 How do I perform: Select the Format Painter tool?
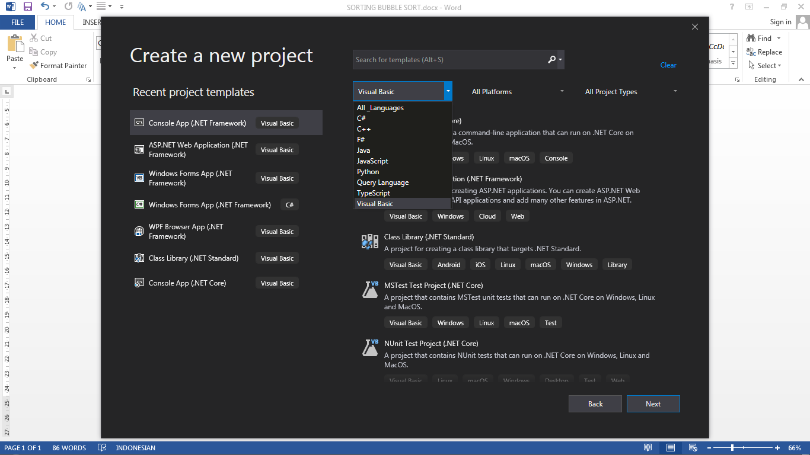click(x=58, y=65)
